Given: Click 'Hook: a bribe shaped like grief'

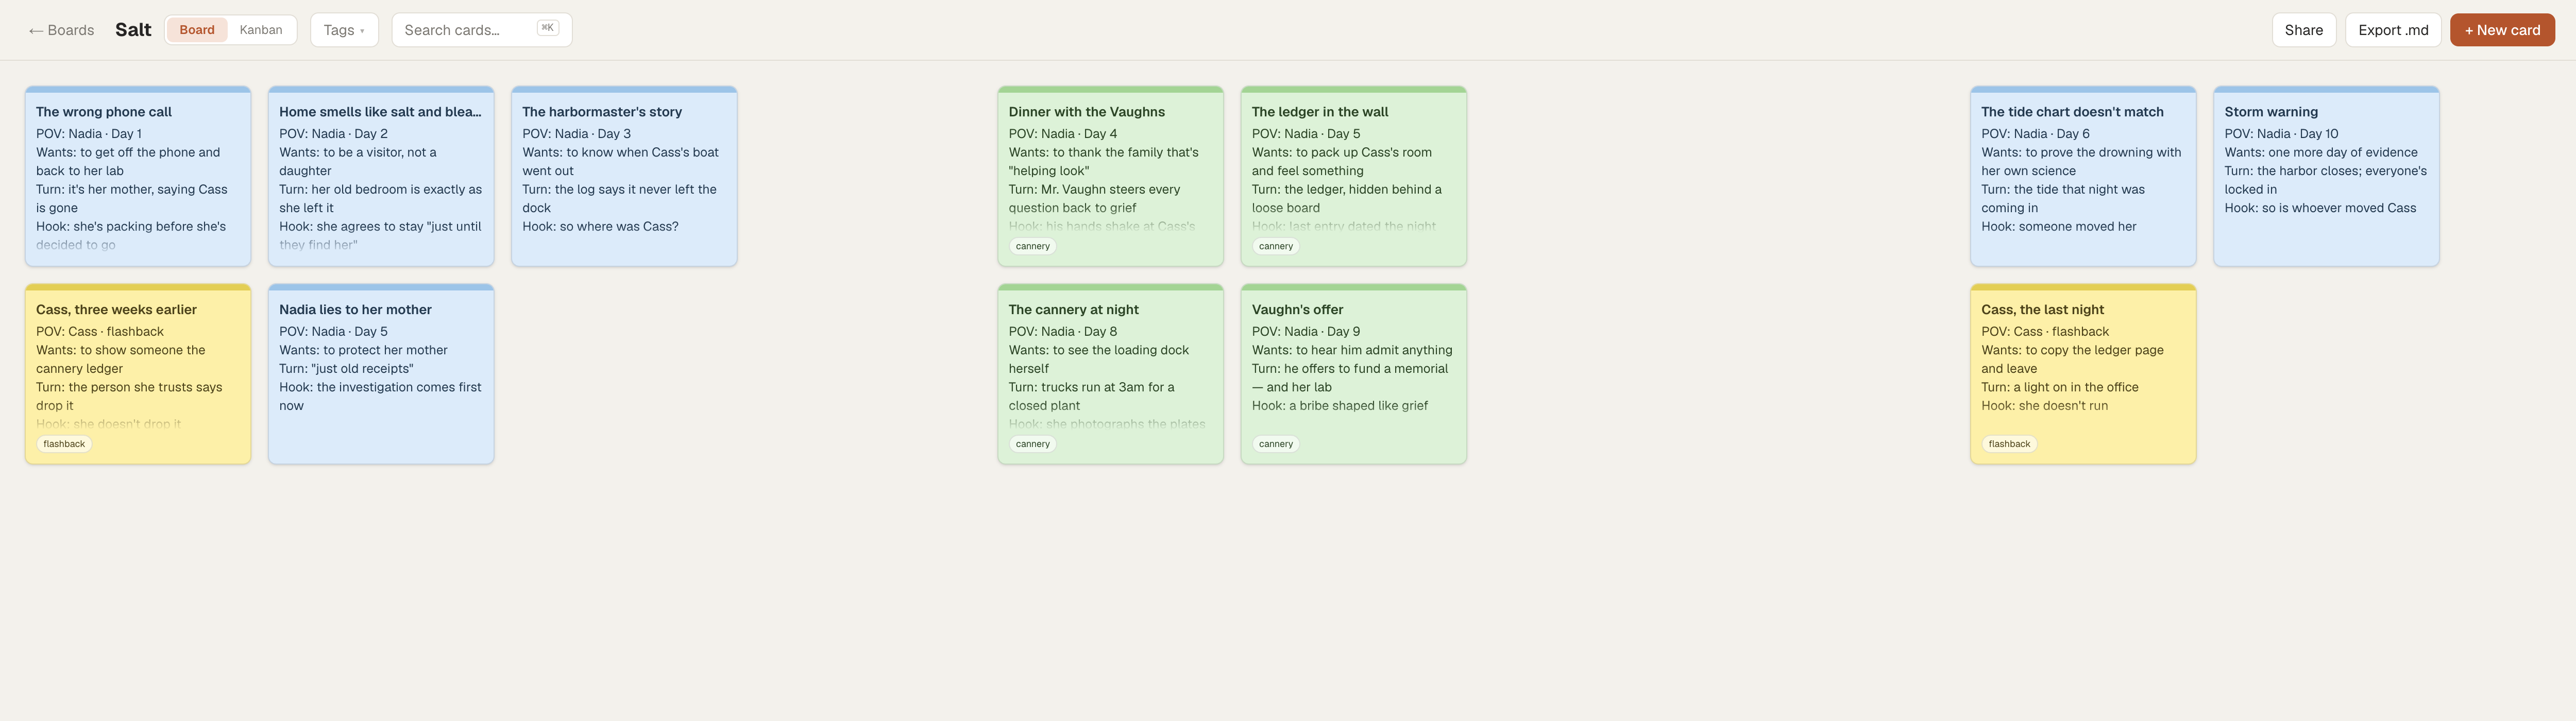Looking at the screenshot, I should click(1340, 406).
